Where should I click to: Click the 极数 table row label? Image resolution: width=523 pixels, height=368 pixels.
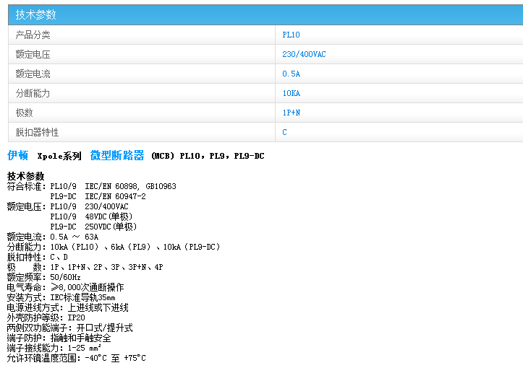pyautogui.click(x=25, y=113)
